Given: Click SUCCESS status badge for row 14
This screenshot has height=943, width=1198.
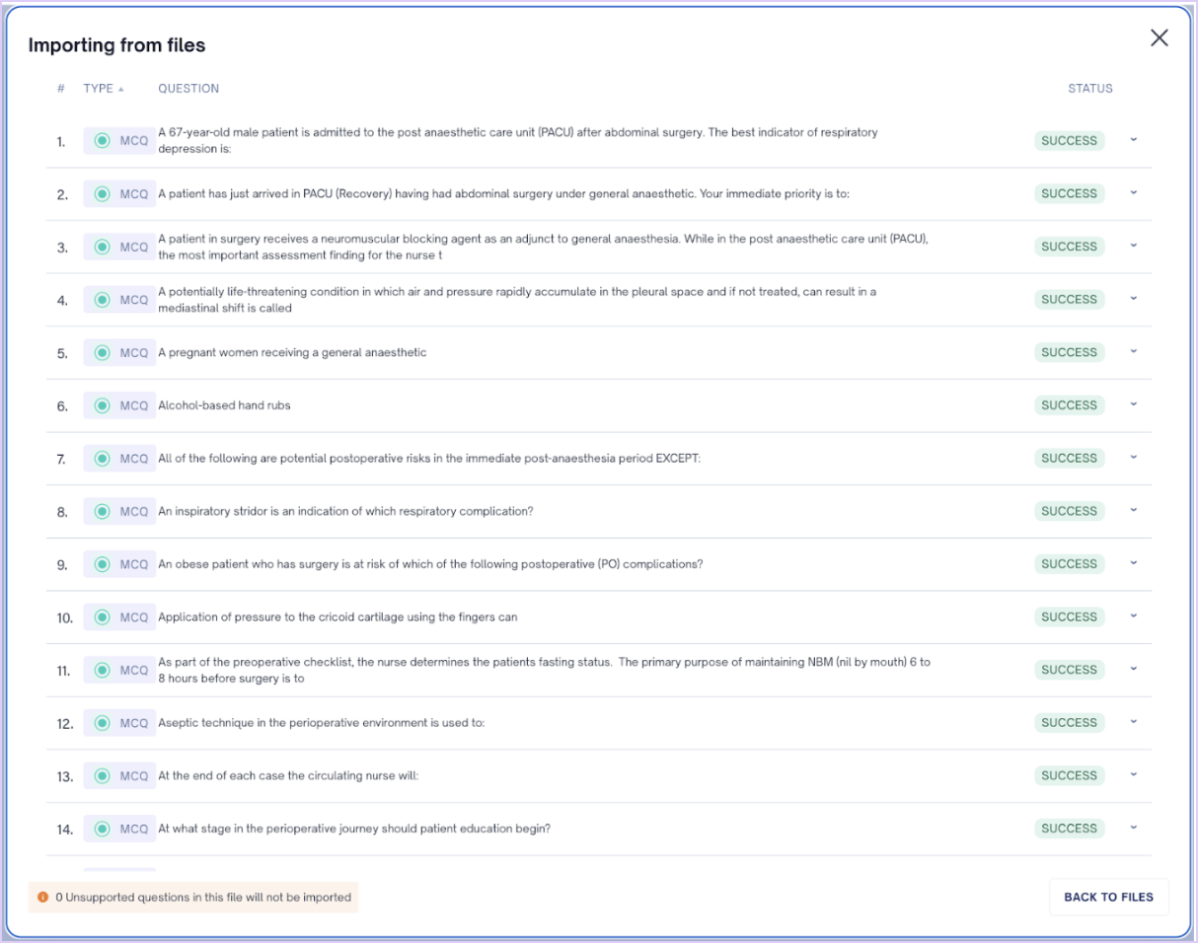Looking at the screenshot, I should (x=1069, y=829).
